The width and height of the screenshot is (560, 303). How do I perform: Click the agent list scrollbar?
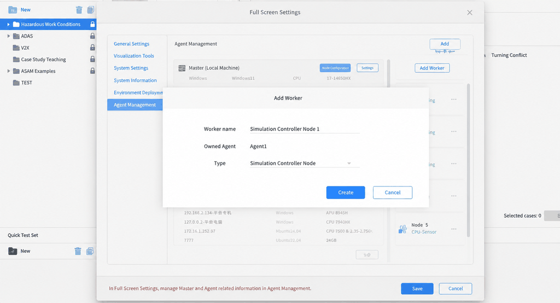tap(389, 73)
